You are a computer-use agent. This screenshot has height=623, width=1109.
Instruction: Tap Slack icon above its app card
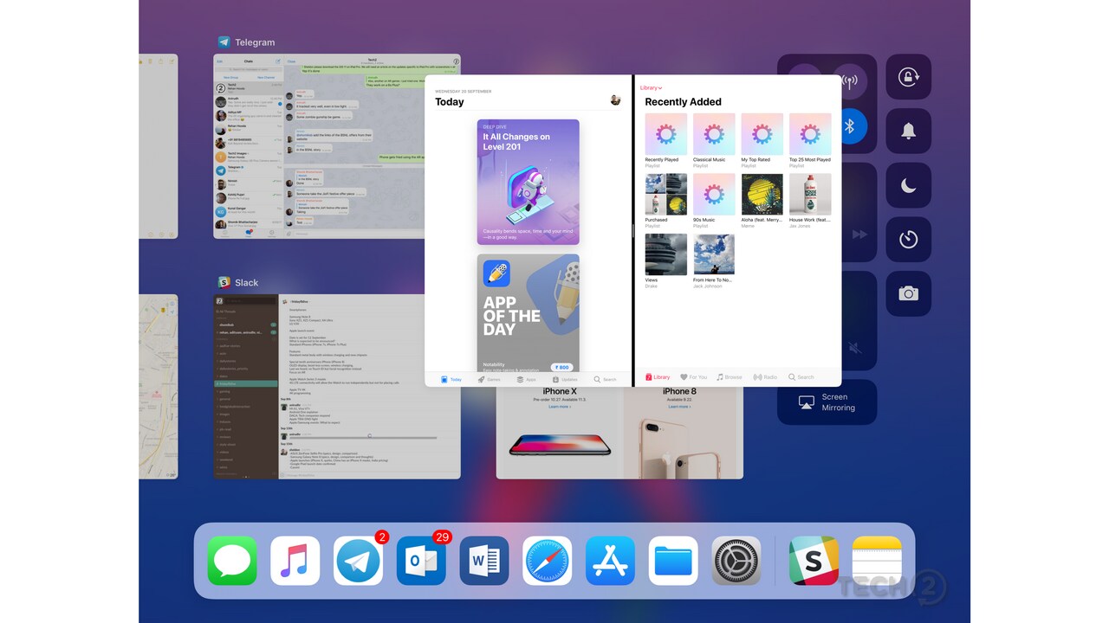(x=224, y=282)
